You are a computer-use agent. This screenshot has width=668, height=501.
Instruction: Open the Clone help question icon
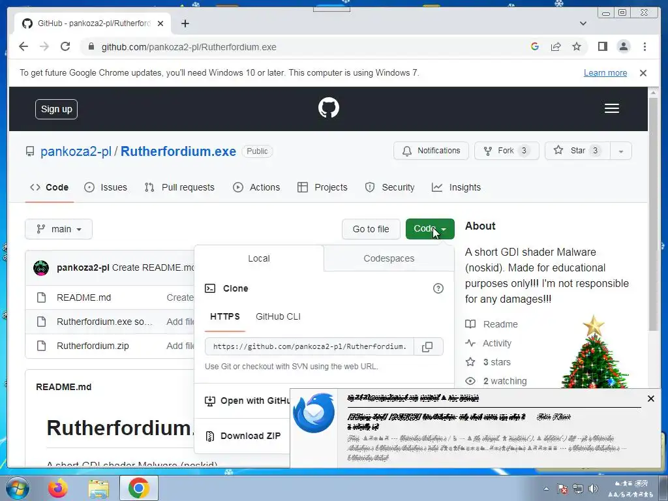click(438, 288)
